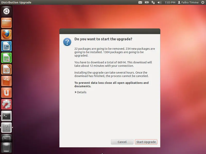Click the Distribution Upgrade panel title

point(16,2)
